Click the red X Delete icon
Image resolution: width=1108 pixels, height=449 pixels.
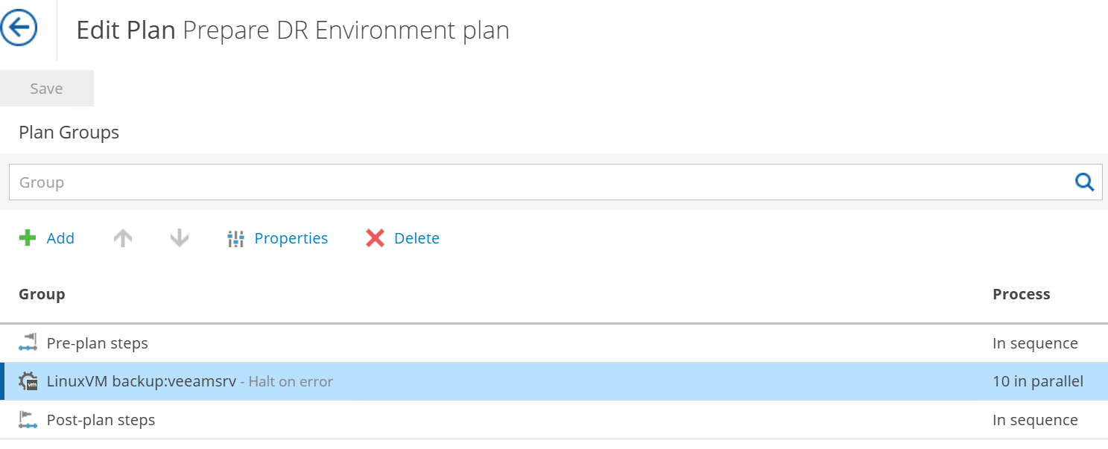(375, 238)
